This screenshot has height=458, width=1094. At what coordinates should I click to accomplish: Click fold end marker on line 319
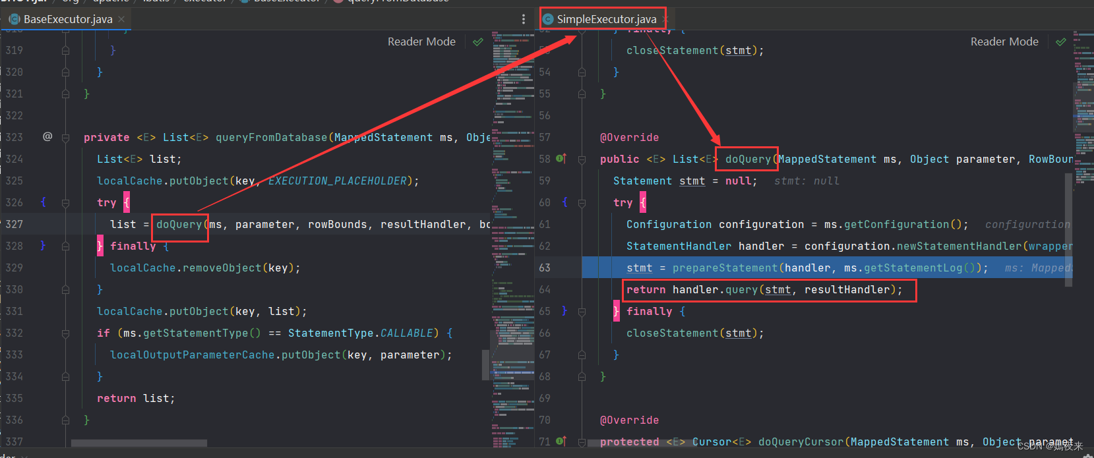coord(65,50)
